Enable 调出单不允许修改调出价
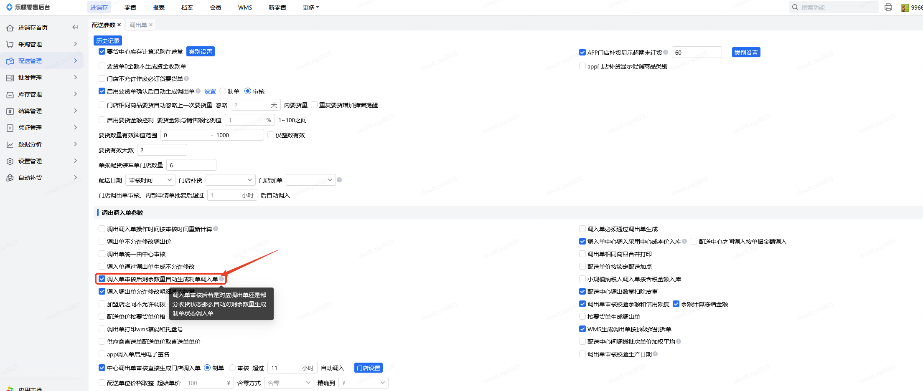This screenshot has height=391, width=923. pos(102,241)
